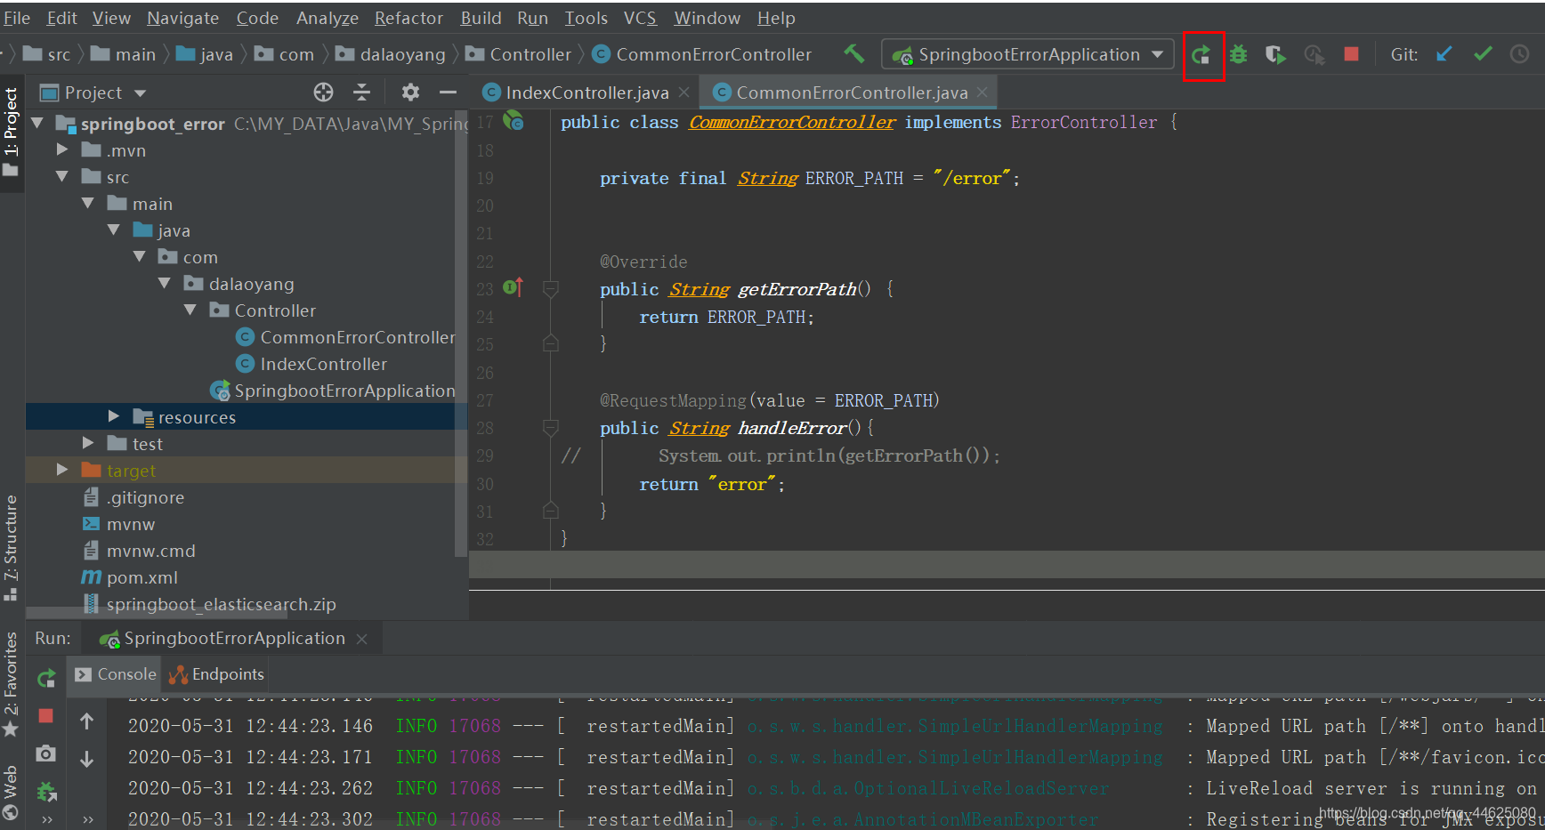Click the dalaoyang breadcrumb

(390, 54)
